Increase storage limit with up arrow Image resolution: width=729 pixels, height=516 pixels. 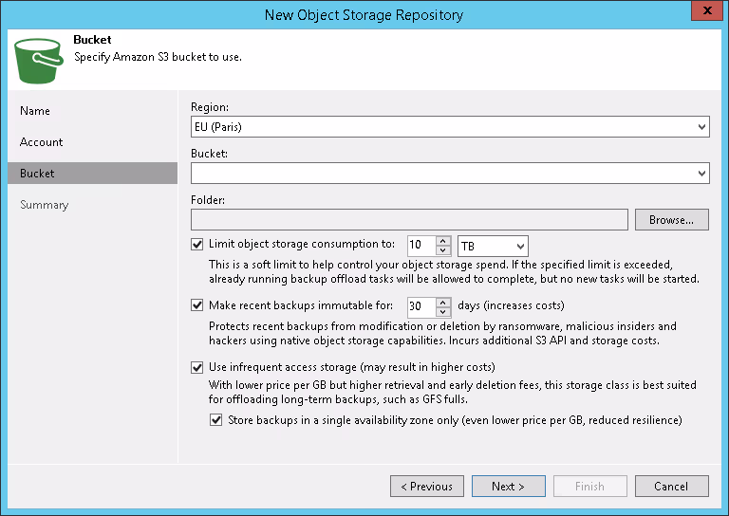point(443,240)
